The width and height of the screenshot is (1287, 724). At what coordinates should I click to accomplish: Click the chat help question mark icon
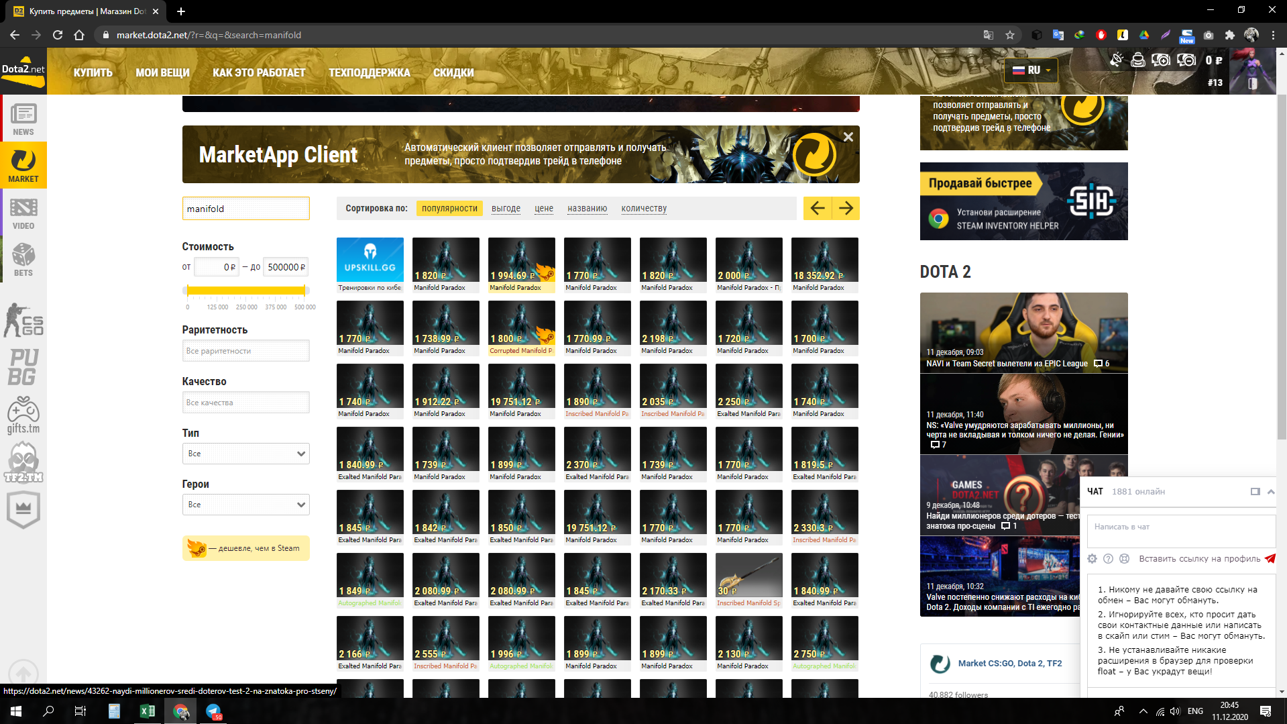pos(1108,558)
